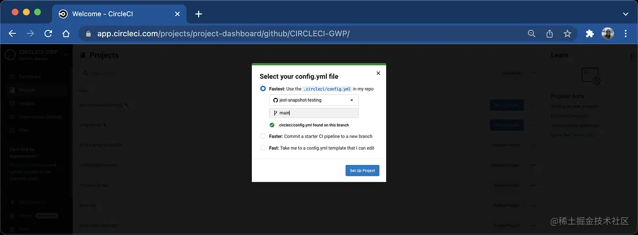This screenshot has width=638, height=235.
Task: Open more options beside Follow All
Action: 533,73
